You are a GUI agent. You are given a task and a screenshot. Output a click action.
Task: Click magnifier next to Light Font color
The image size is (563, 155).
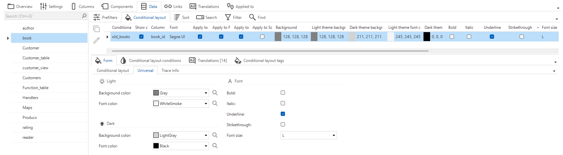(215, 103)
